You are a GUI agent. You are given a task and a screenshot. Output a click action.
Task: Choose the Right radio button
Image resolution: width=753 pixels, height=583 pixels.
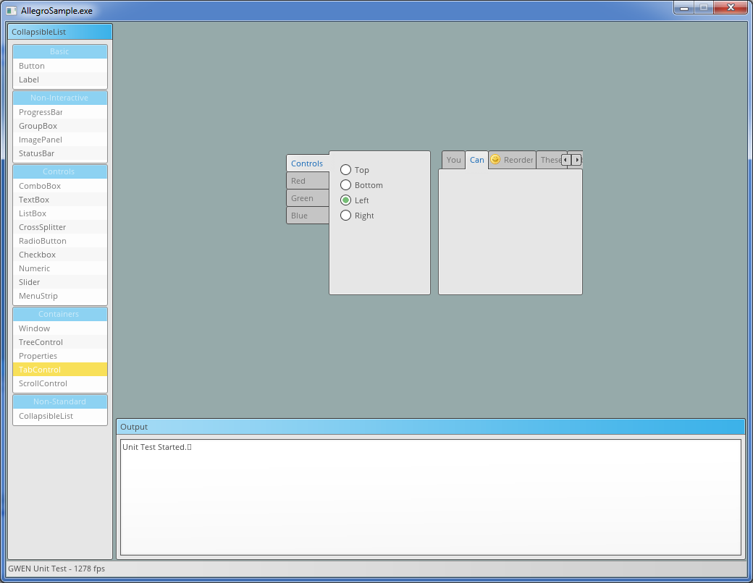pos(346,216)
